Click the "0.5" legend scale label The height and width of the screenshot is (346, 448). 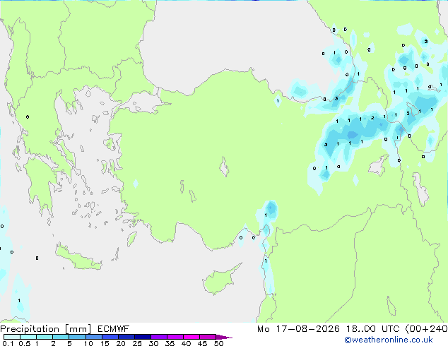coord(25,343)
